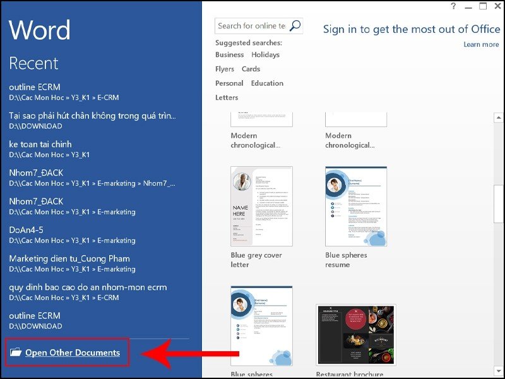Click Sign in to get the most out of Office

(411, 29)
